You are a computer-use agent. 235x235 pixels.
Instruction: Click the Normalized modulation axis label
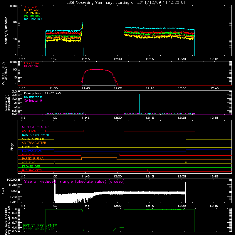[x=8, y=103]
